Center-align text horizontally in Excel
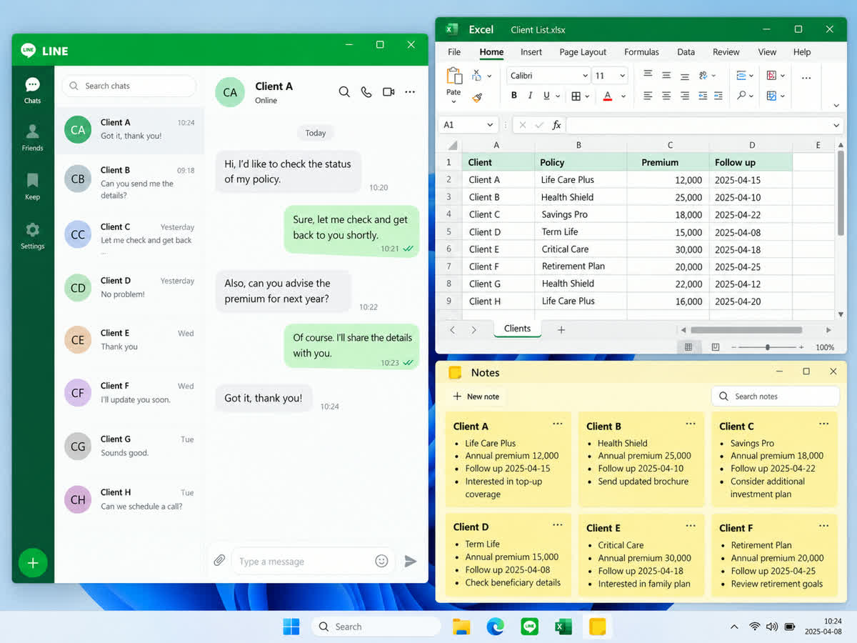 tap(666, 96)
